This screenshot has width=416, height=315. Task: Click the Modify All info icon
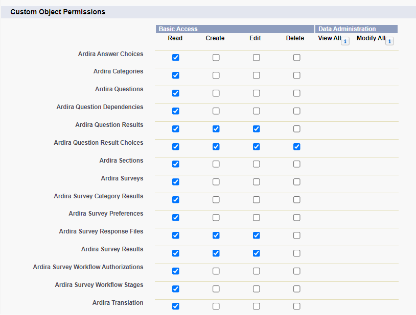click(x=389, y=41)
